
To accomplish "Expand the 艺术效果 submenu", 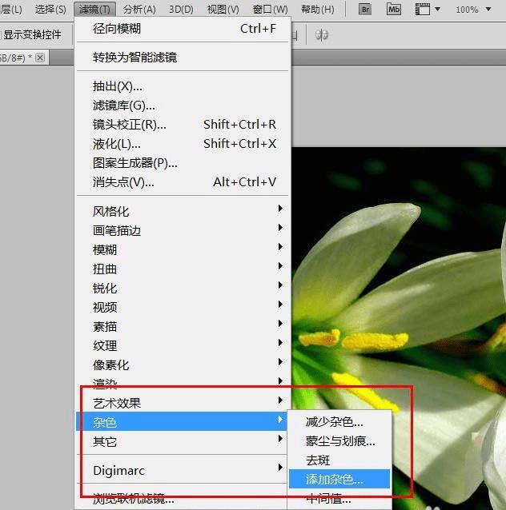I will tap(183, 403).
